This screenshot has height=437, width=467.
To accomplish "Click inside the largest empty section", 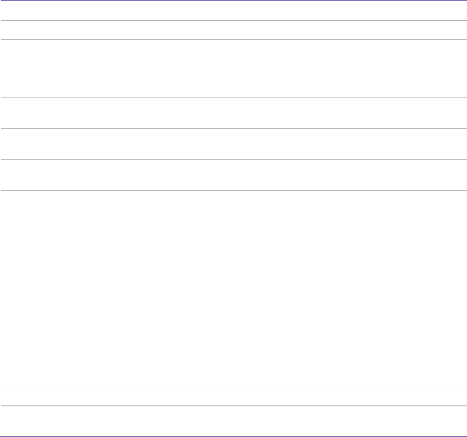I will (x=233, y=288).
